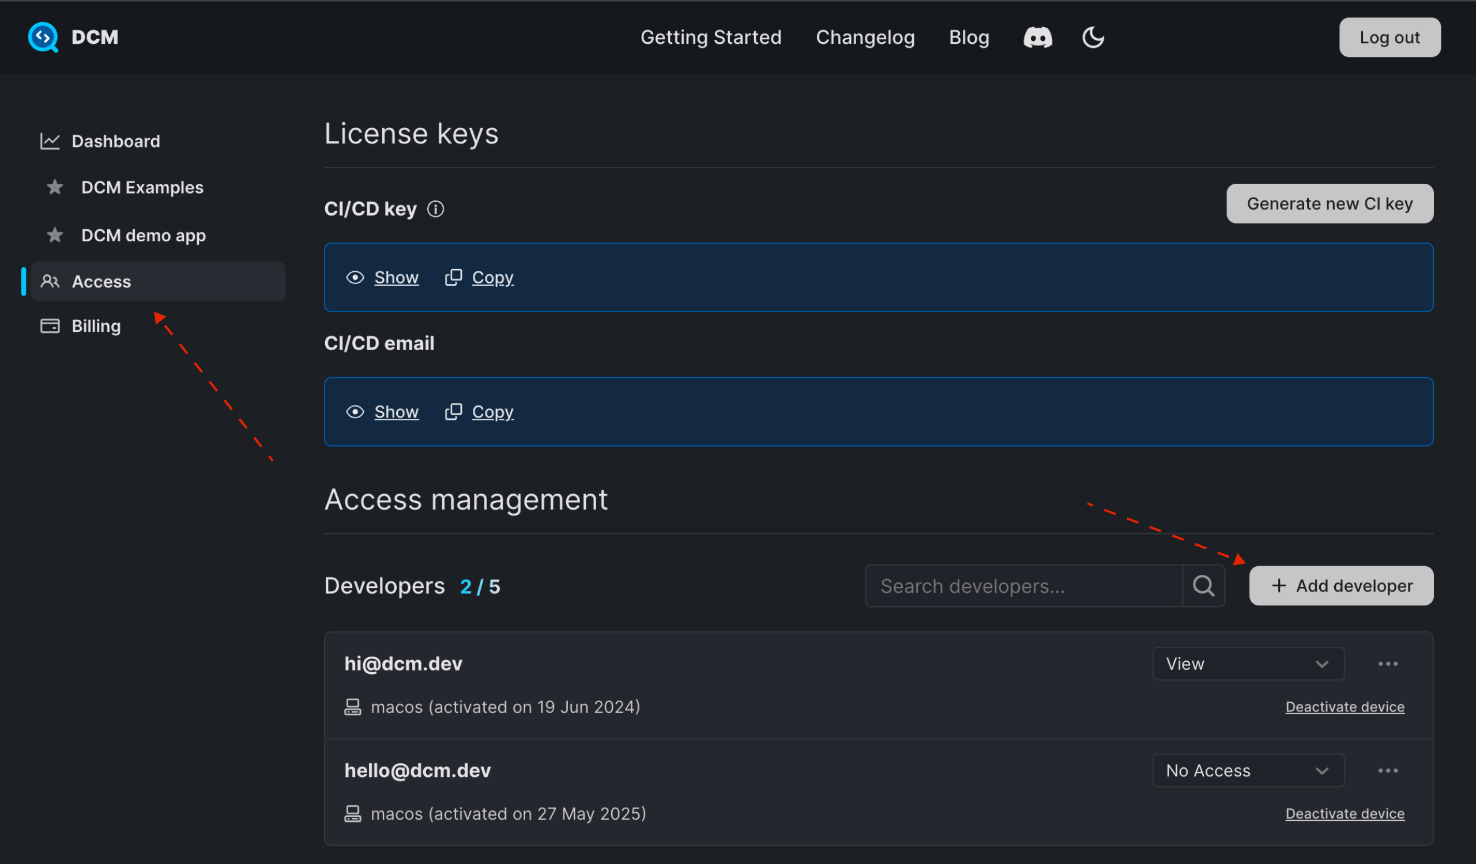Click the star icon beside DCM Examples
The height and width of the screenshot is (864, 1476).
tap(54, 187)
